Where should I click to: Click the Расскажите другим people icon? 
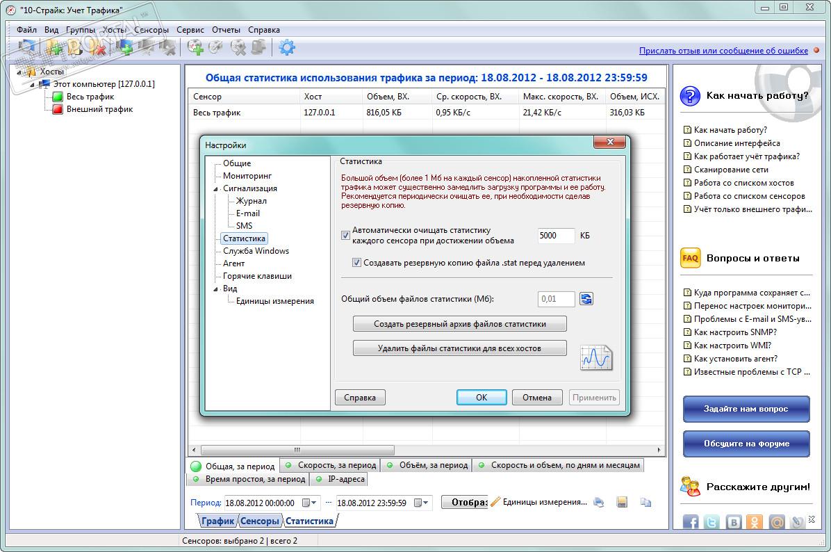[690, 486]
